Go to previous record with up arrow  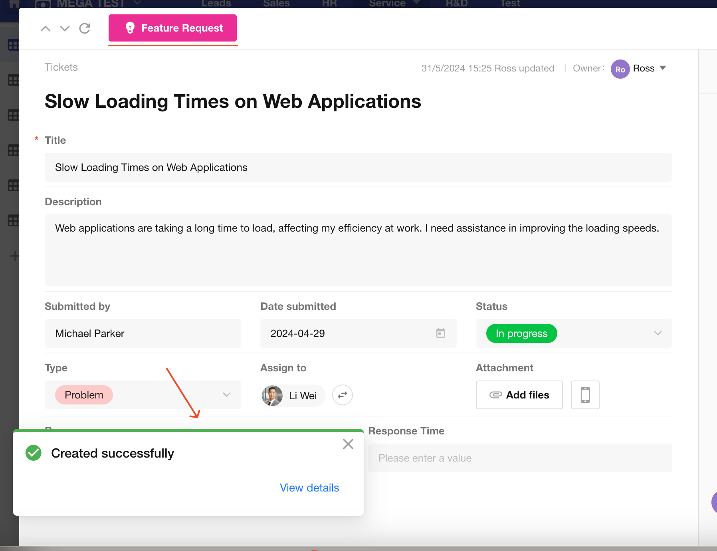(x=46, y=28)
